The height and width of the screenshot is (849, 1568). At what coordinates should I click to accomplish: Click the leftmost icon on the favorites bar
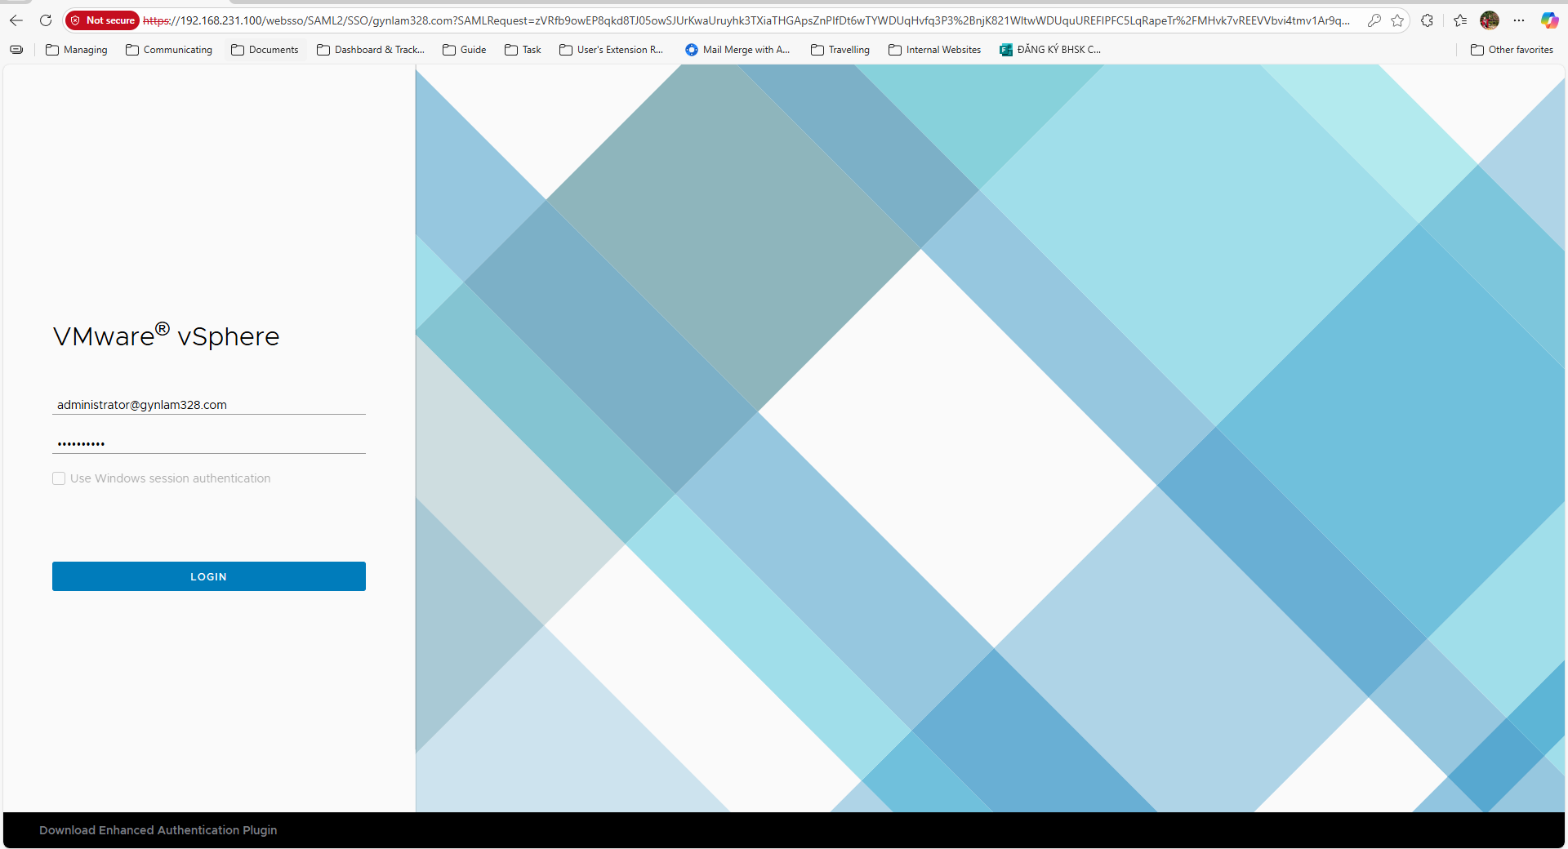[16, 50]
